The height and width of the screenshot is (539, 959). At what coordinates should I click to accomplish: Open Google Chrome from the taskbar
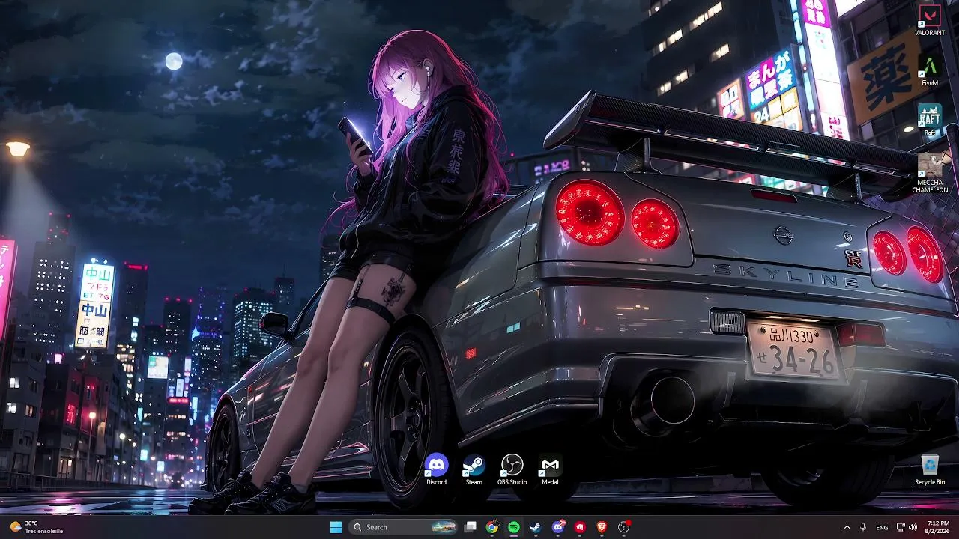coord(491,527)
